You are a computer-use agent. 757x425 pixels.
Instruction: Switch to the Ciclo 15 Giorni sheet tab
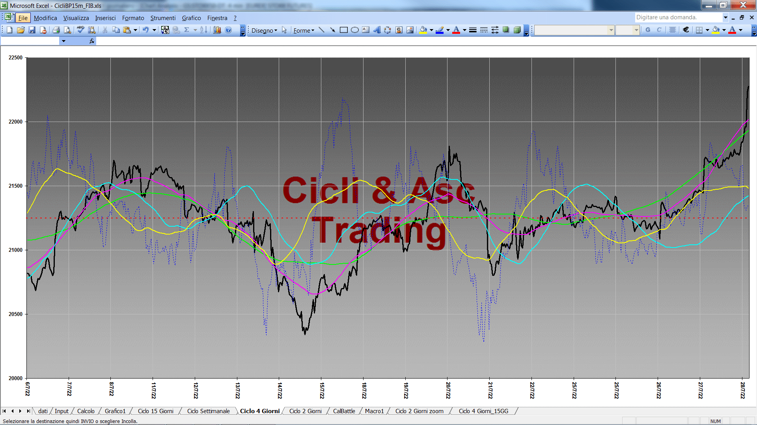[155, 411]
